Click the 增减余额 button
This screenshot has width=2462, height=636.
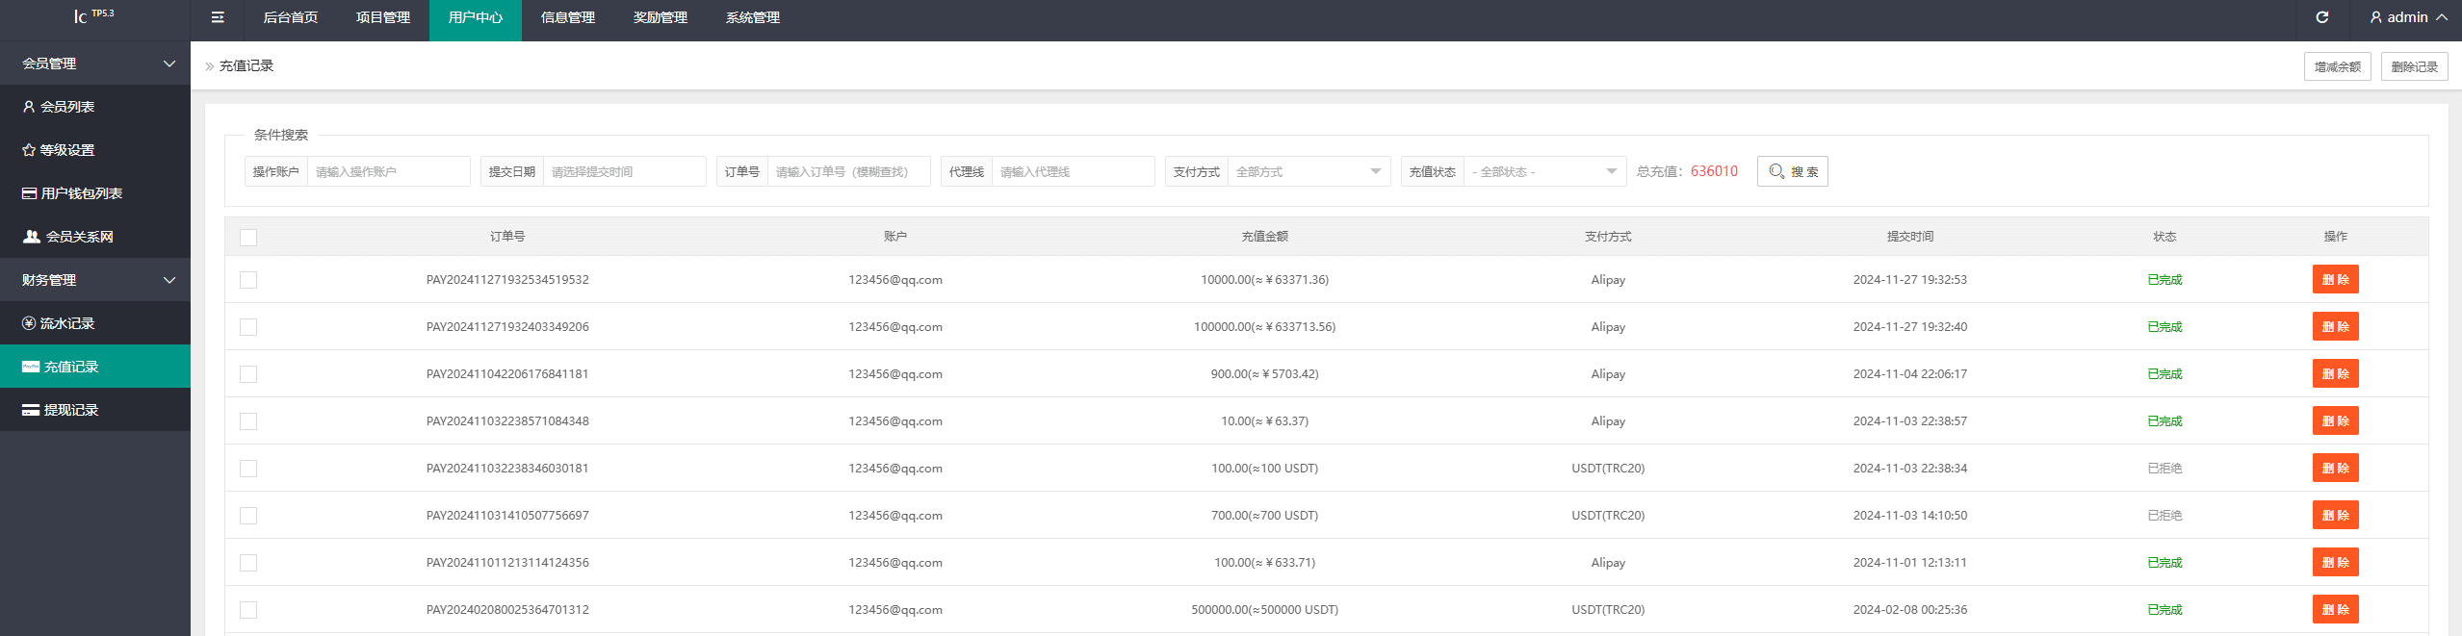2337,66
